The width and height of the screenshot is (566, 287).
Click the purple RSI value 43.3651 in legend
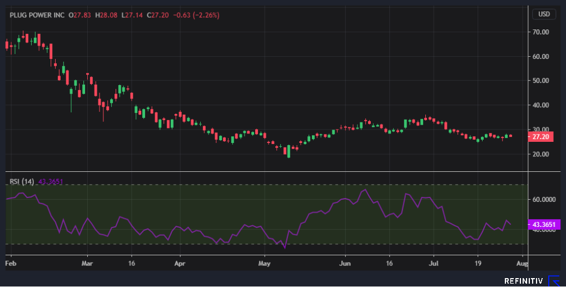51,181
